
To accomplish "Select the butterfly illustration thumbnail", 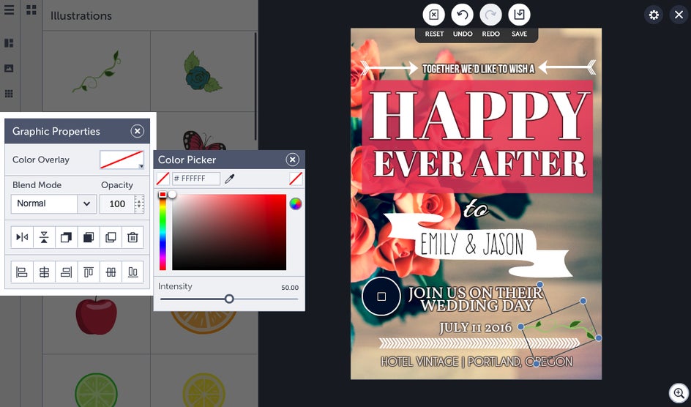I will tap(204, 140).
